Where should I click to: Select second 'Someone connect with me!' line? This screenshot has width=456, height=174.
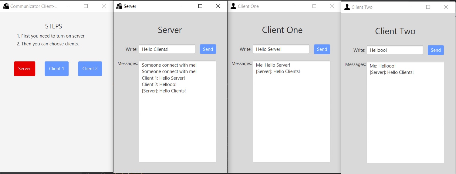tap(169, 71)
